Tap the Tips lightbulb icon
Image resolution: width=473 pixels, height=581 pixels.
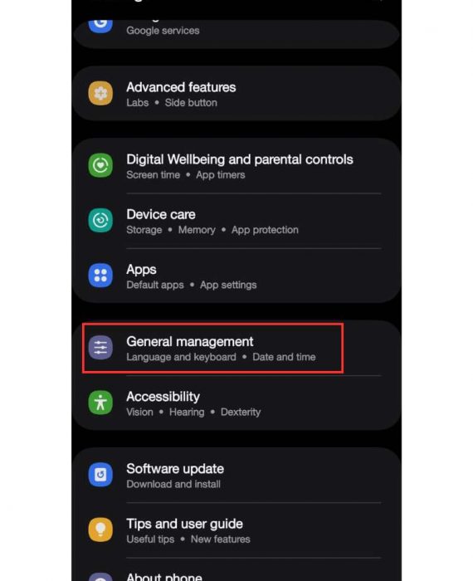100,530
